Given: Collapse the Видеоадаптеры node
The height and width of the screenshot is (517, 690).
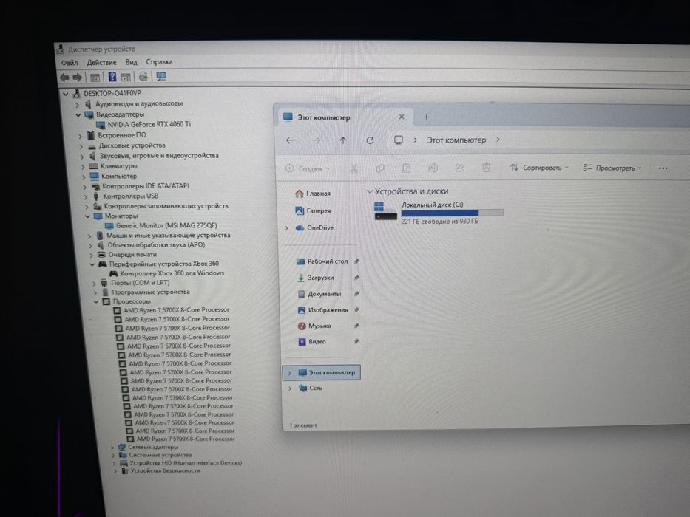Looking at the screenshot, I should point(78,115).
